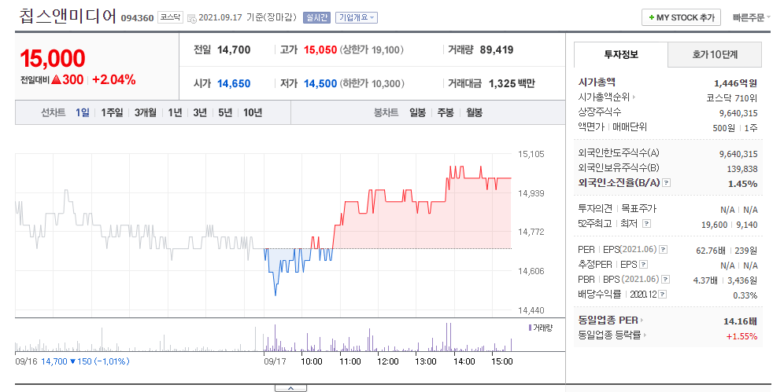Open help icon next to PER EPS(2021.06)
784x392 pixels.
[663, 249]
